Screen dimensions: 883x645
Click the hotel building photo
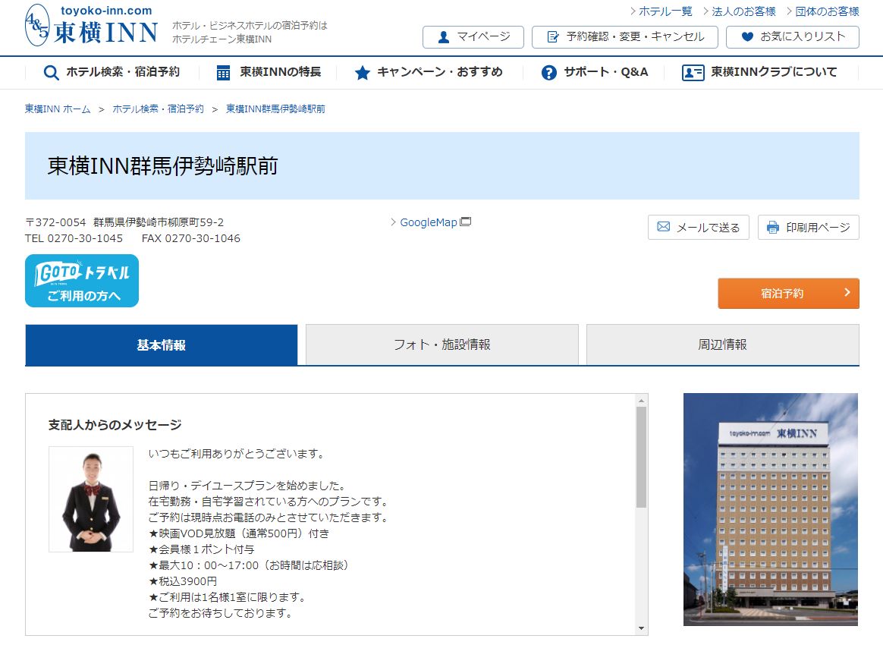(771, 509)
